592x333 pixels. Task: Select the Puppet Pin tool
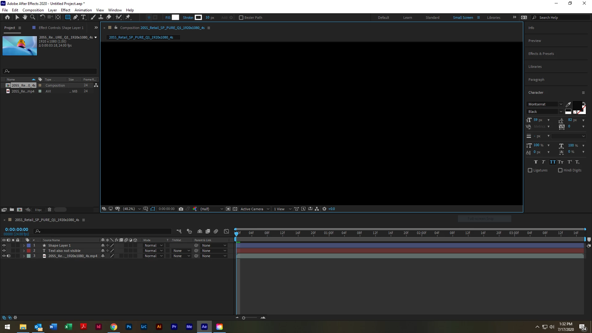(x=128, y=17)
